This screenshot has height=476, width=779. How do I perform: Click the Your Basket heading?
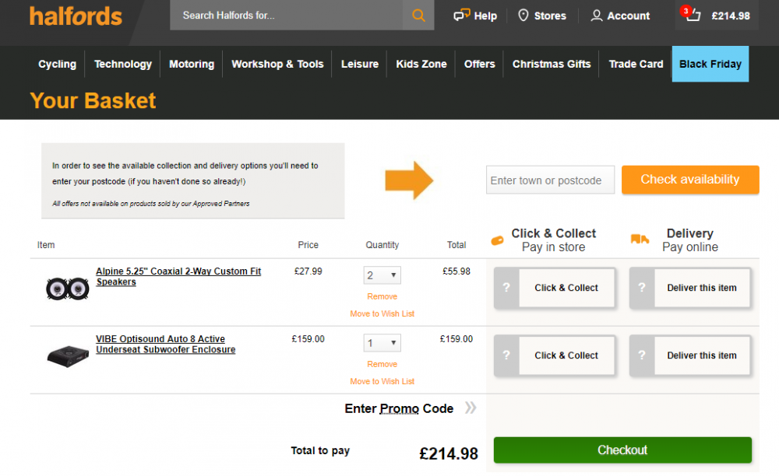(x=93, y=100)
